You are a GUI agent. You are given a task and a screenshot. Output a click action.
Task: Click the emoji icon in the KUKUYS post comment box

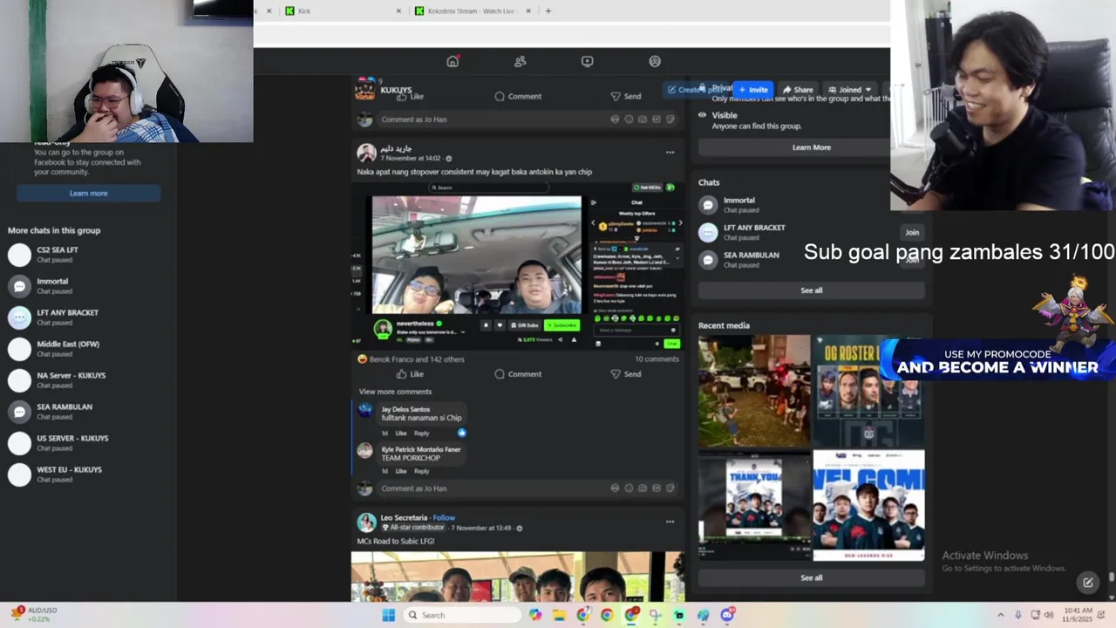[629, 119]
